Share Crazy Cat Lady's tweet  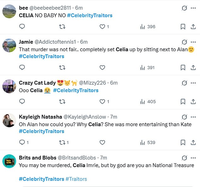tap(193, 102)
